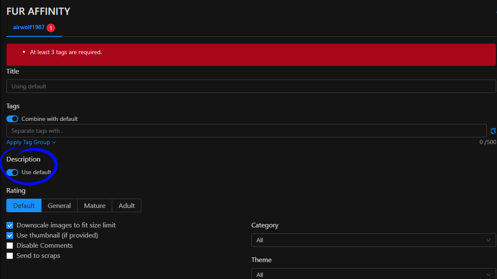Toggle the Description Use default switch
Screen dimensions: 497x279
[12, 172]
